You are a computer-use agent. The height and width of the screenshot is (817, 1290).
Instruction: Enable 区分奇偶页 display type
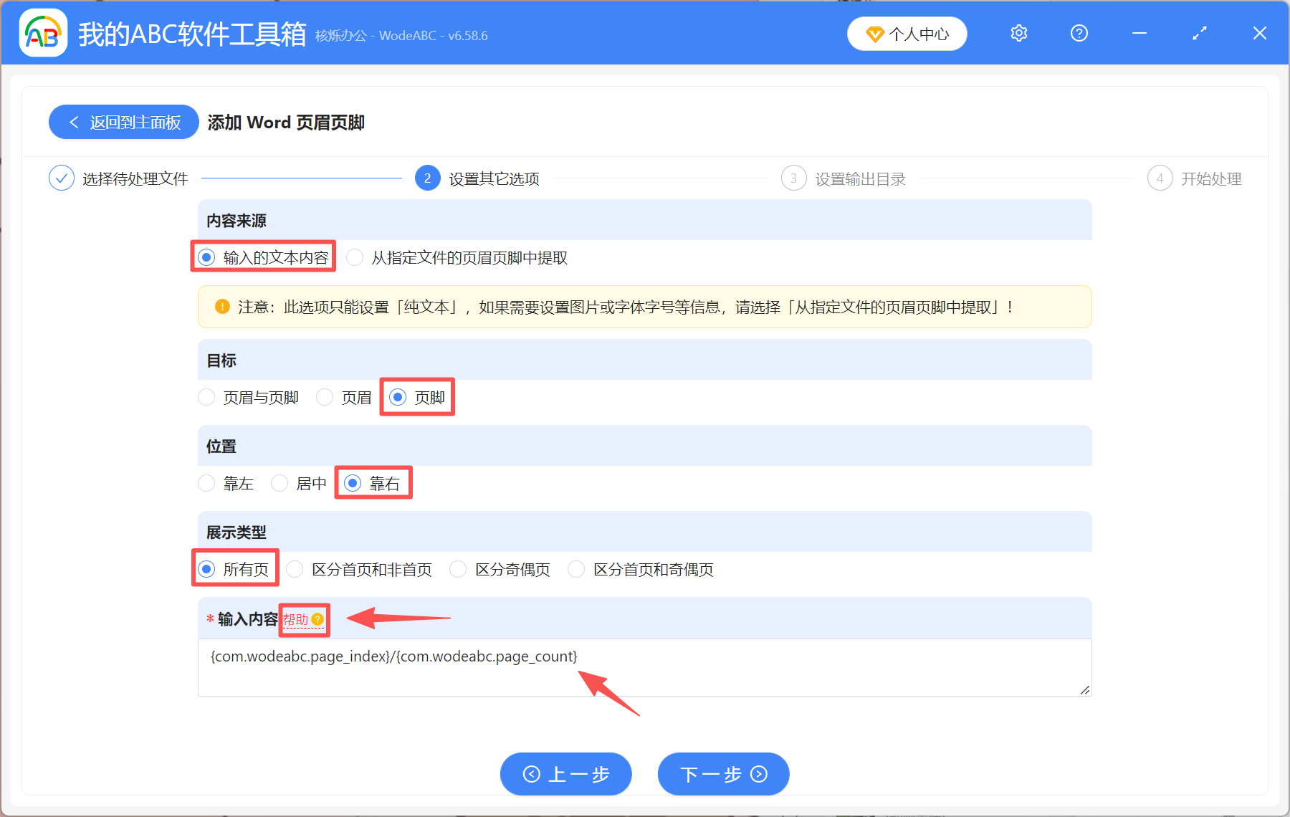(458, 569)
